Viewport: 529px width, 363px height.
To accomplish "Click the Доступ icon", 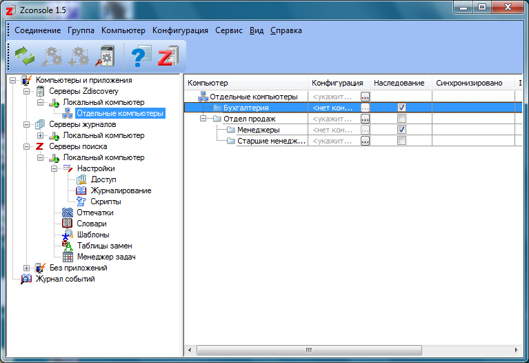I will (81, 179).
